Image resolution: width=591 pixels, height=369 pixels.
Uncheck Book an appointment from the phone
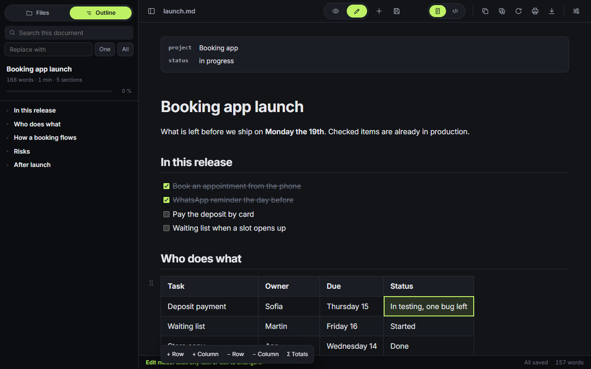167,186
